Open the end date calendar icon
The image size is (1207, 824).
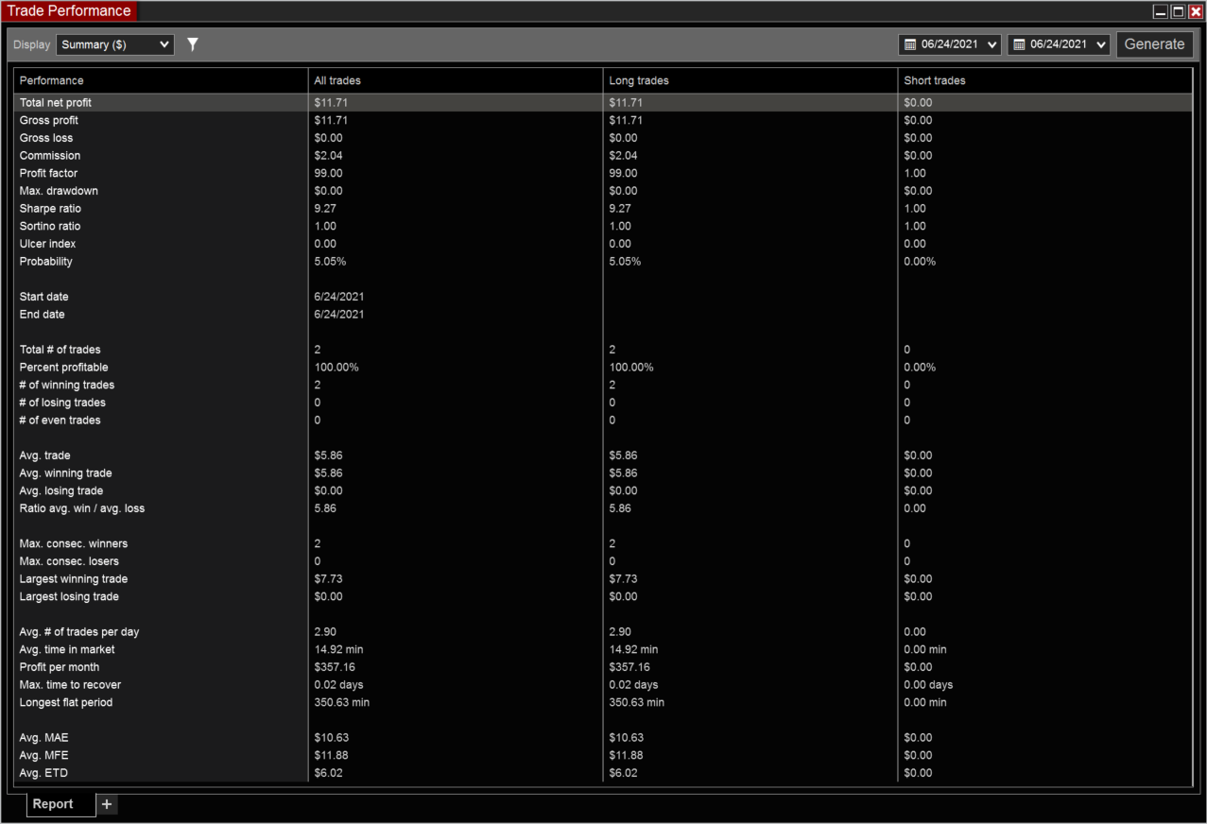(1019, 44)
